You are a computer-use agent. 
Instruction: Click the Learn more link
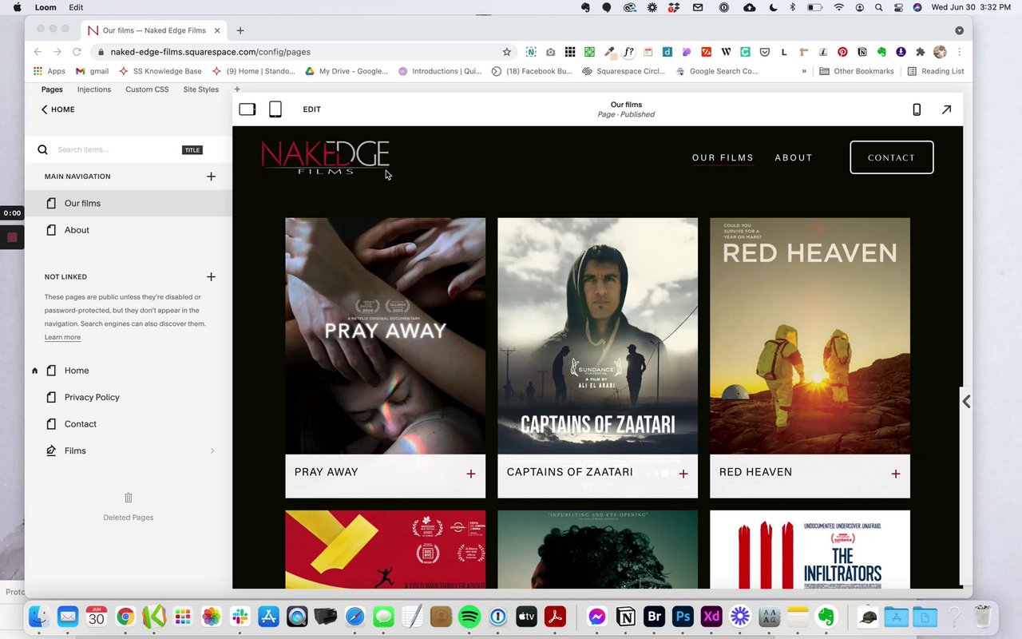click(62, 337)
